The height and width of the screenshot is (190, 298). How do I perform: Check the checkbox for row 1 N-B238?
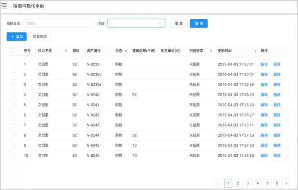click(x=14, y=64)
